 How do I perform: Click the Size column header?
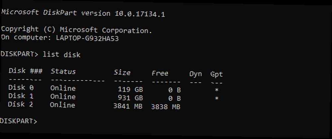click(x=122, y=73)
